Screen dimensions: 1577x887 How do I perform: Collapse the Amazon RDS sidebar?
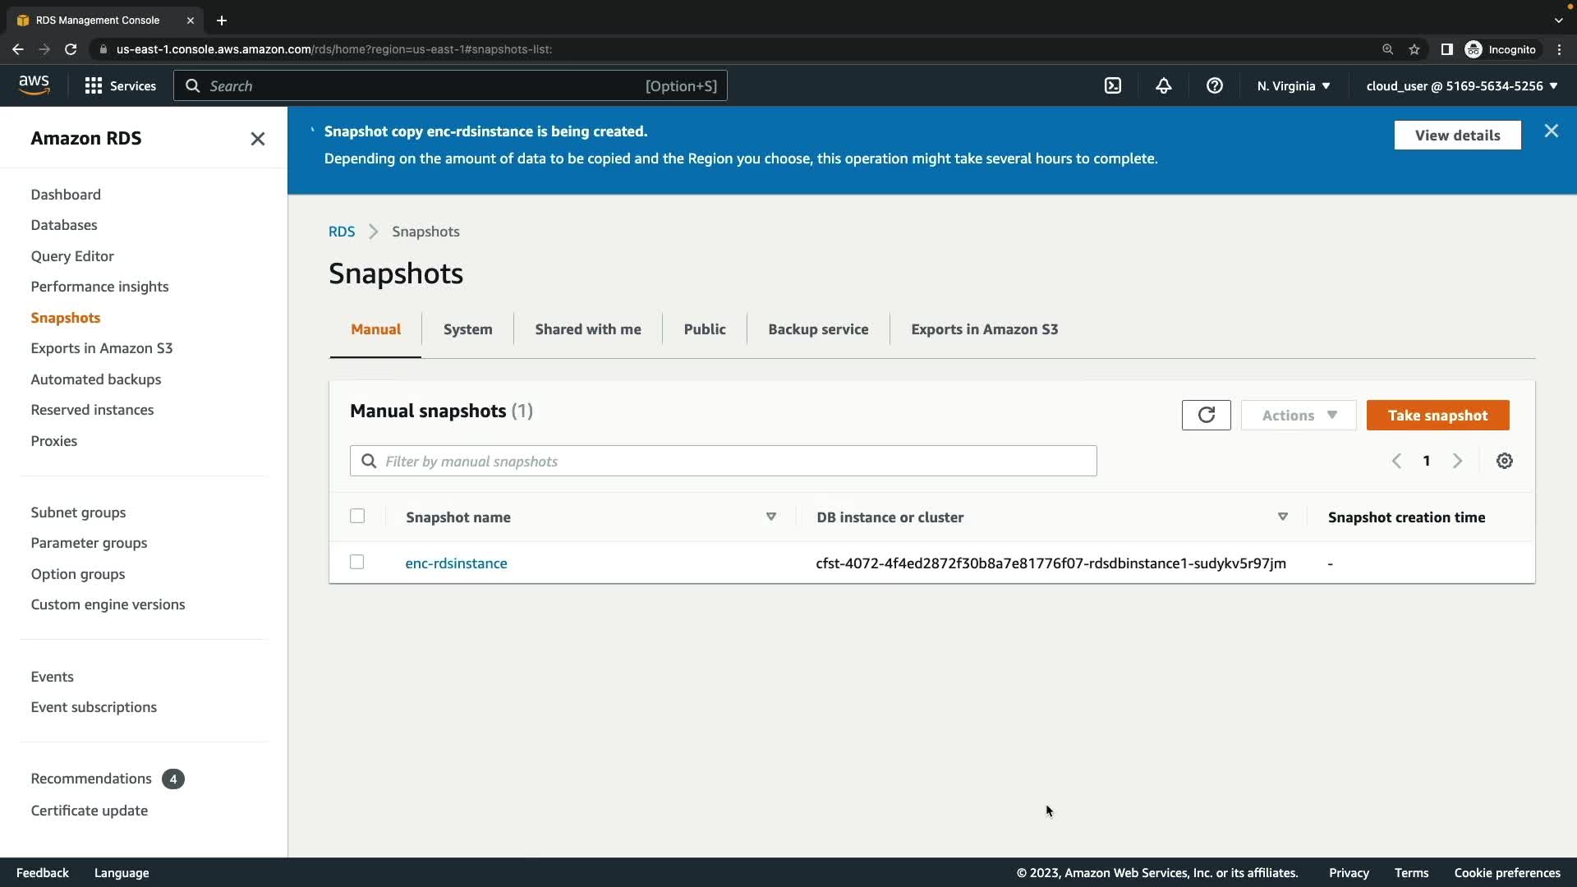[257, 139]
